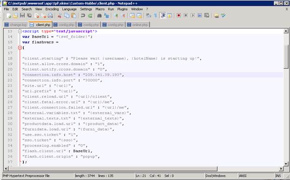Viewport: 290px width, 180px height.
Task: Open the Plugins menu
Action: click(x=122, y=9)
